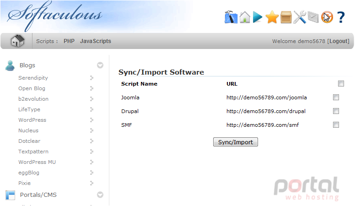Open the b2evolution script link
This screenshot has width=355, height=206.
point(33,99)
